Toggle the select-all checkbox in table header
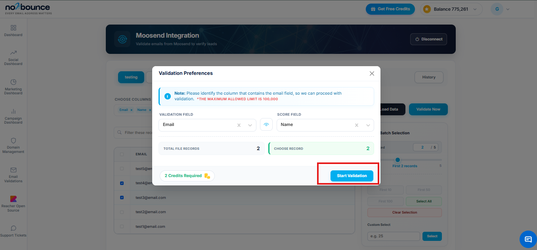The width and height of the screenshot is (537, 250). (122, 154)
